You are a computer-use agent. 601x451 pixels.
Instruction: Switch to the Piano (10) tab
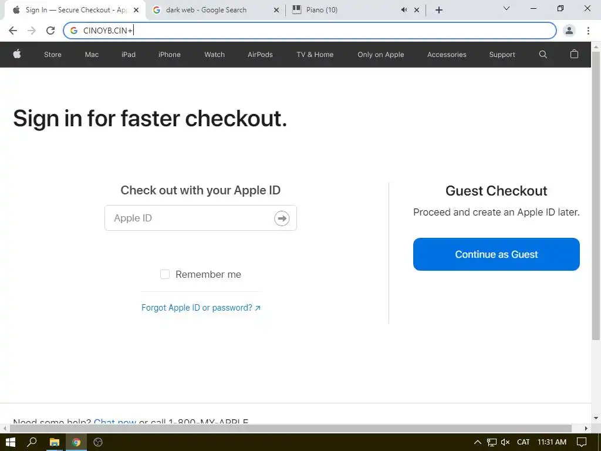355,10
